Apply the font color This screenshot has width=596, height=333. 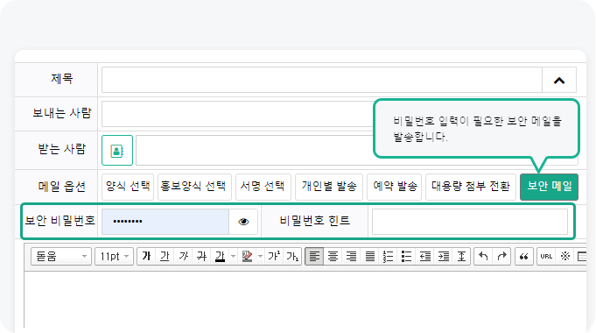(x=220, y=256)
